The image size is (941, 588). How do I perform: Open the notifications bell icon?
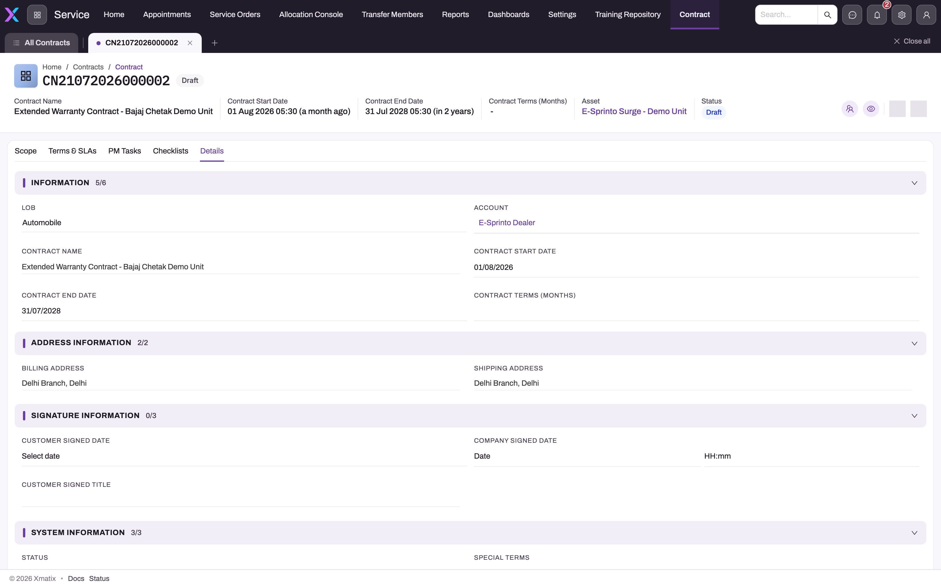tap(877, 15)
